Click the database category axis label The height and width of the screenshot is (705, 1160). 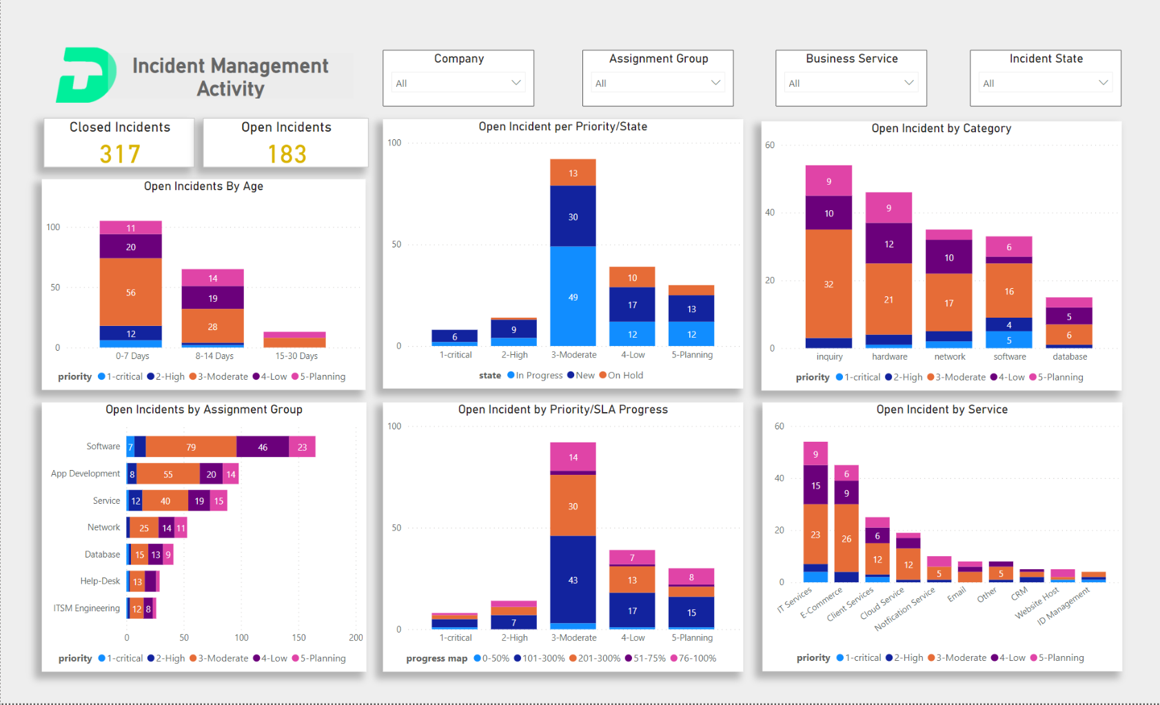[x=1070, y=356]
